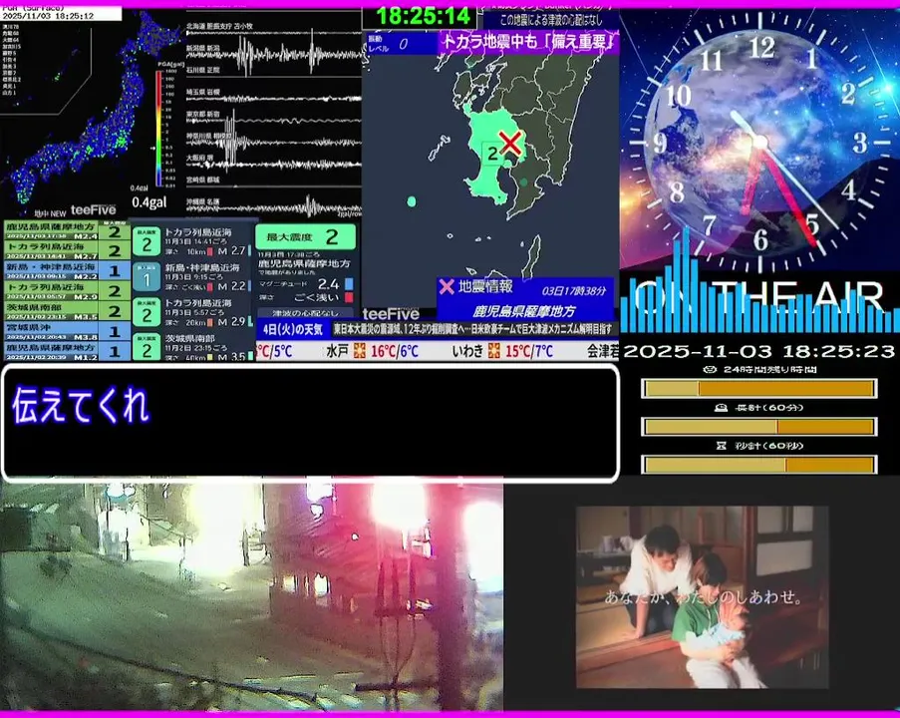Click the 長針(60分) progress bar
900x718 pixels.
click(758, 426)
